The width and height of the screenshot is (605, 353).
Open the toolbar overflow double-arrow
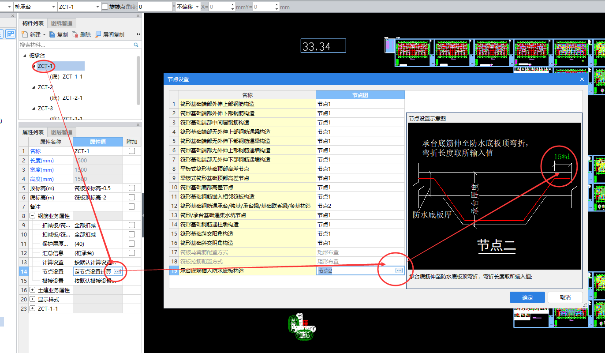[x=138, y=34]
